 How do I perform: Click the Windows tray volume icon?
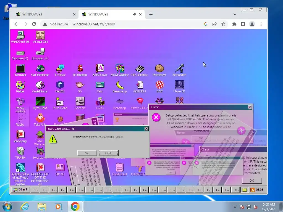255,207
